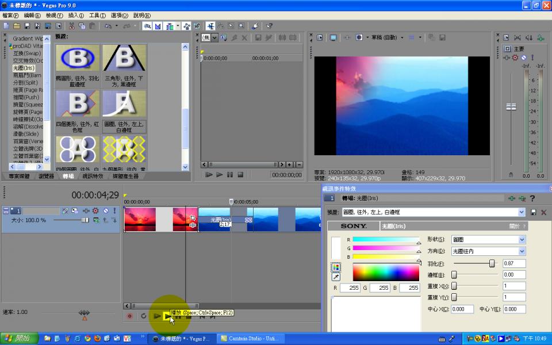Open the 形狀 (shape) dropdown
The width and height of the screenshot is (552, 345).
(x=522, y=239)
